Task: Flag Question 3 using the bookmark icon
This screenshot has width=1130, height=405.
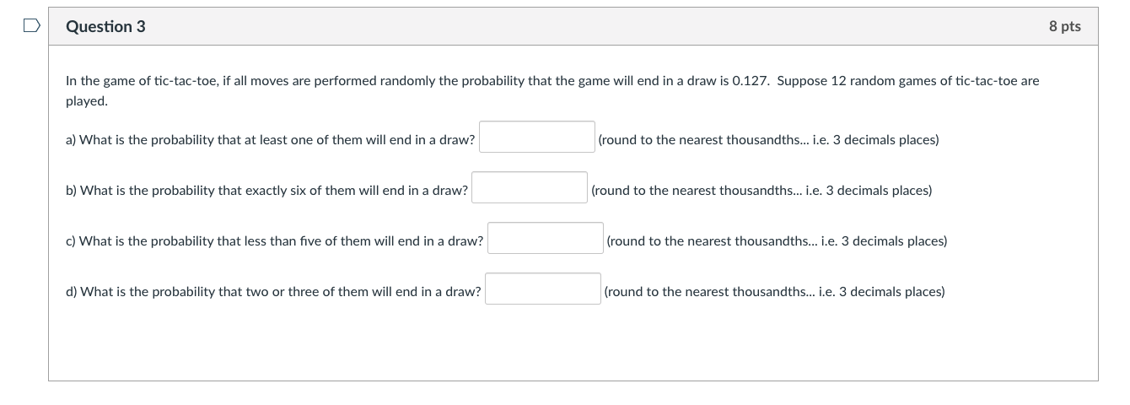Action: (31, 27)
